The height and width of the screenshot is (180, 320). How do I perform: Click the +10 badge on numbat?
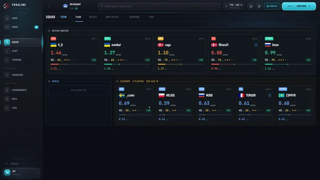[147, 60]
